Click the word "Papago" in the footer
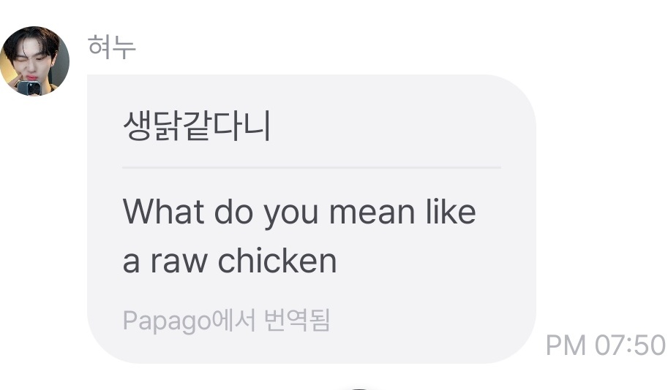Viewport: 668px width, 390px height. [167, 321]
